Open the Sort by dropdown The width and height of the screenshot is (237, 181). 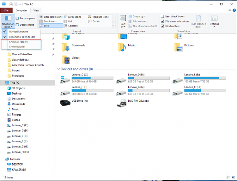(x=123, y=21)
